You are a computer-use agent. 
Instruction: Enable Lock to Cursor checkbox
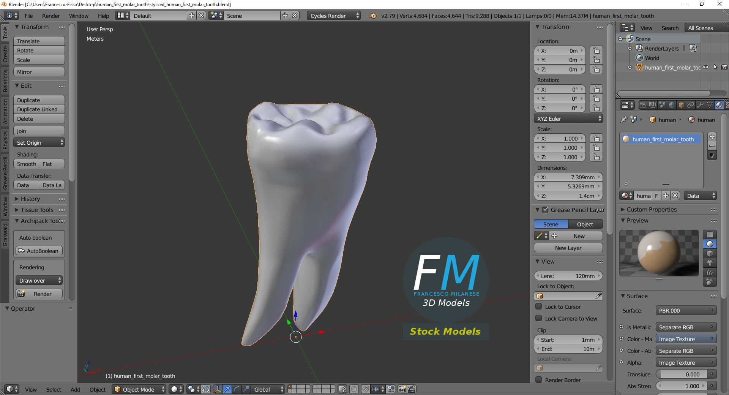coord(538,307)
